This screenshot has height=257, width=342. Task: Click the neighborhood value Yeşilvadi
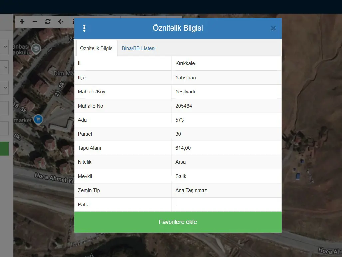(x=185, y=92)
